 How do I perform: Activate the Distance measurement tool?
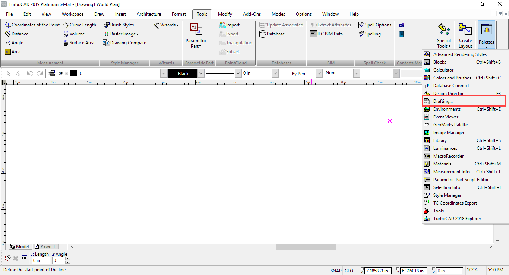click(x=16, y=34)
